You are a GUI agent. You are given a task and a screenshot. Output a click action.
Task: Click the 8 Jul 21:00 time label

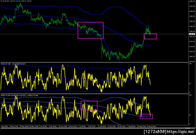[x=91, y=126]
